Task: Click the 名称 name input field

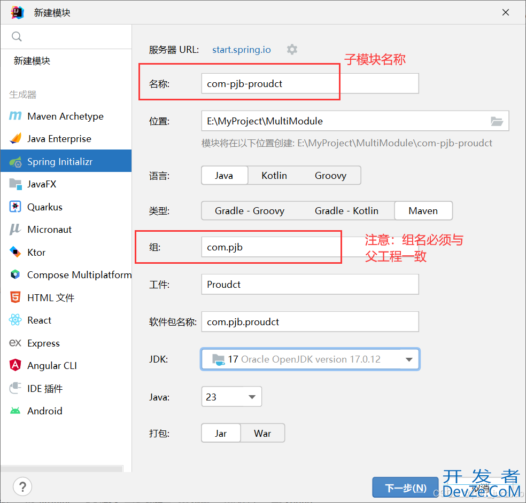Action: [x=310, y=83]
